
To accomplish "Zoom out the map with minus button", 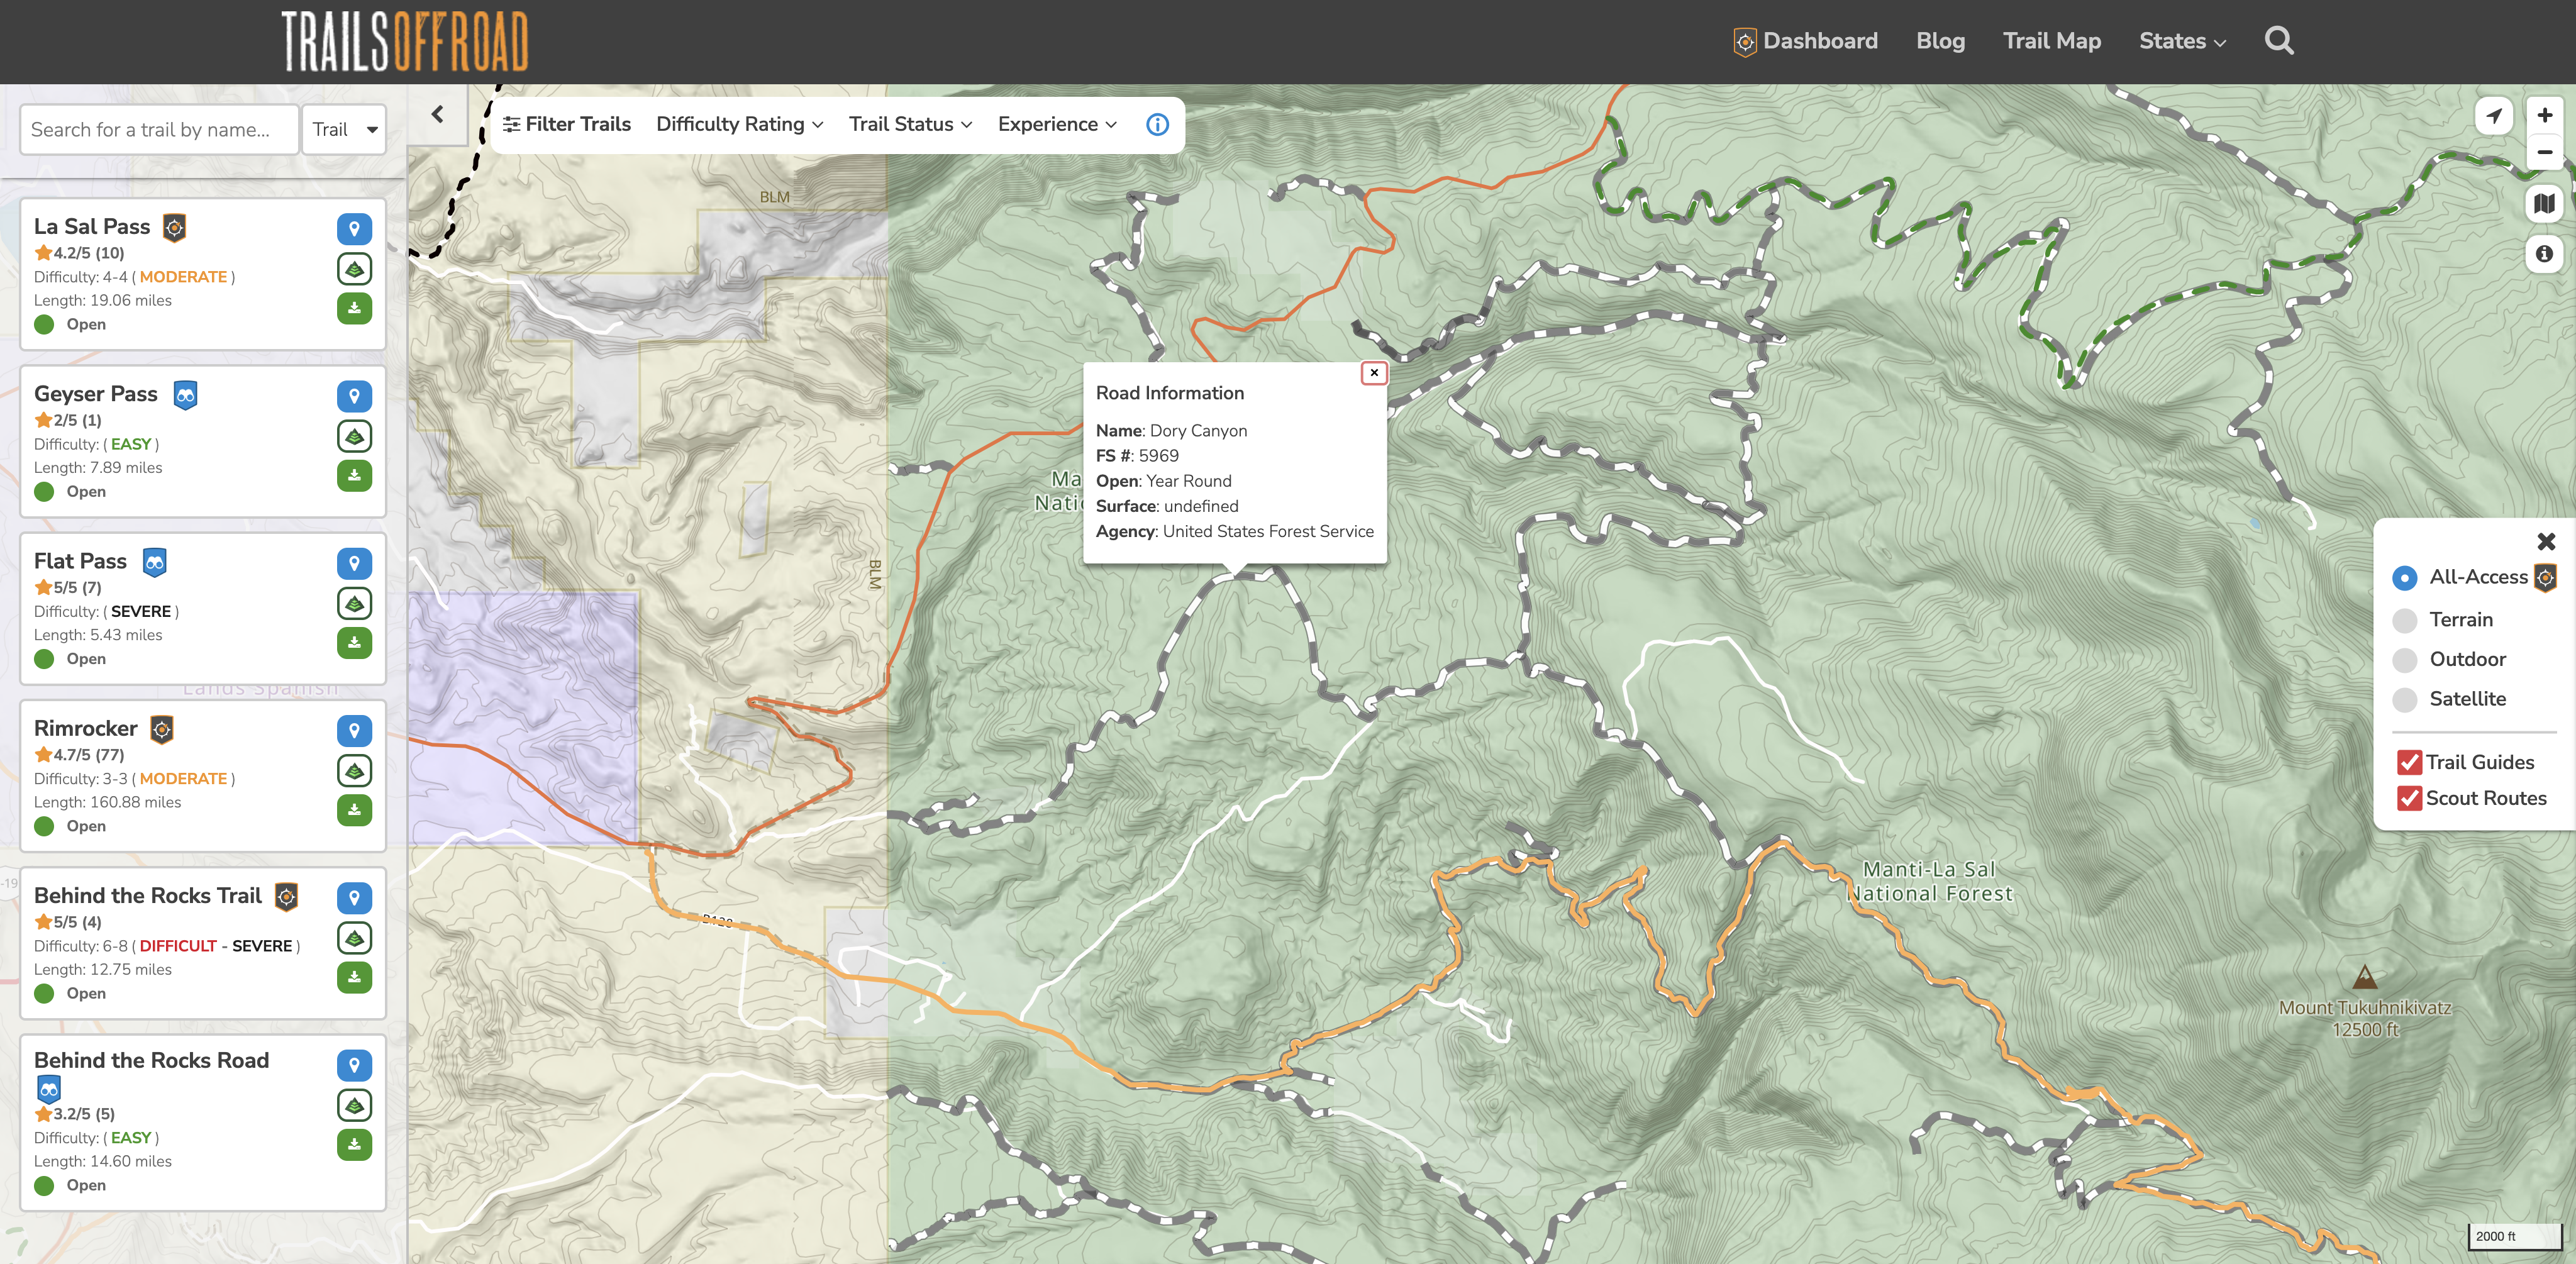I will click(2545, 152).
